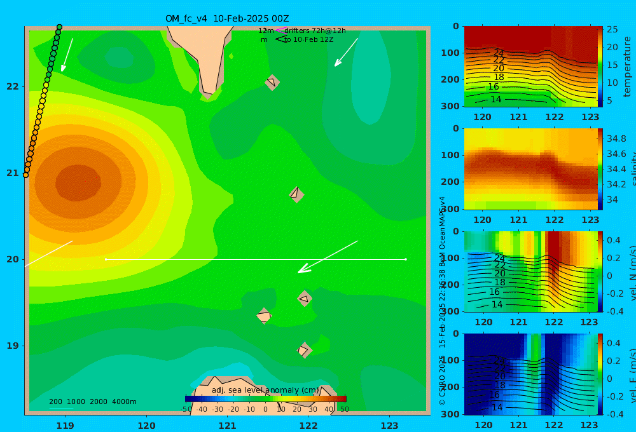This screenshot has width=636, height=432.
Task: Click depth label '100' beside the temperature panel
Action: click(x=450, y=53)
